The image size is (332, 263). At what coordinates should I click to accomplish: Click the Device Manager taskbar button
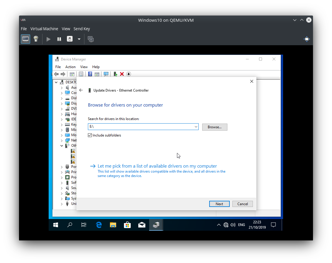coord(156,225)
